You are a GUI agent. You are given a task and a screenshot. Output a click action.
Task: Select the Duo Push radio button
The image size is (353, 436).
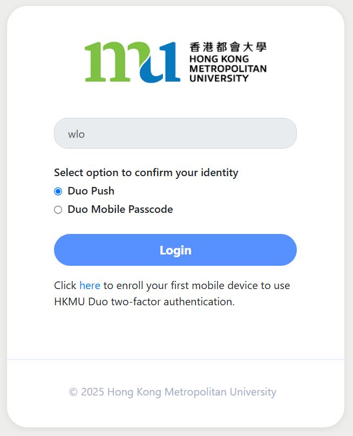pos(58,191)
